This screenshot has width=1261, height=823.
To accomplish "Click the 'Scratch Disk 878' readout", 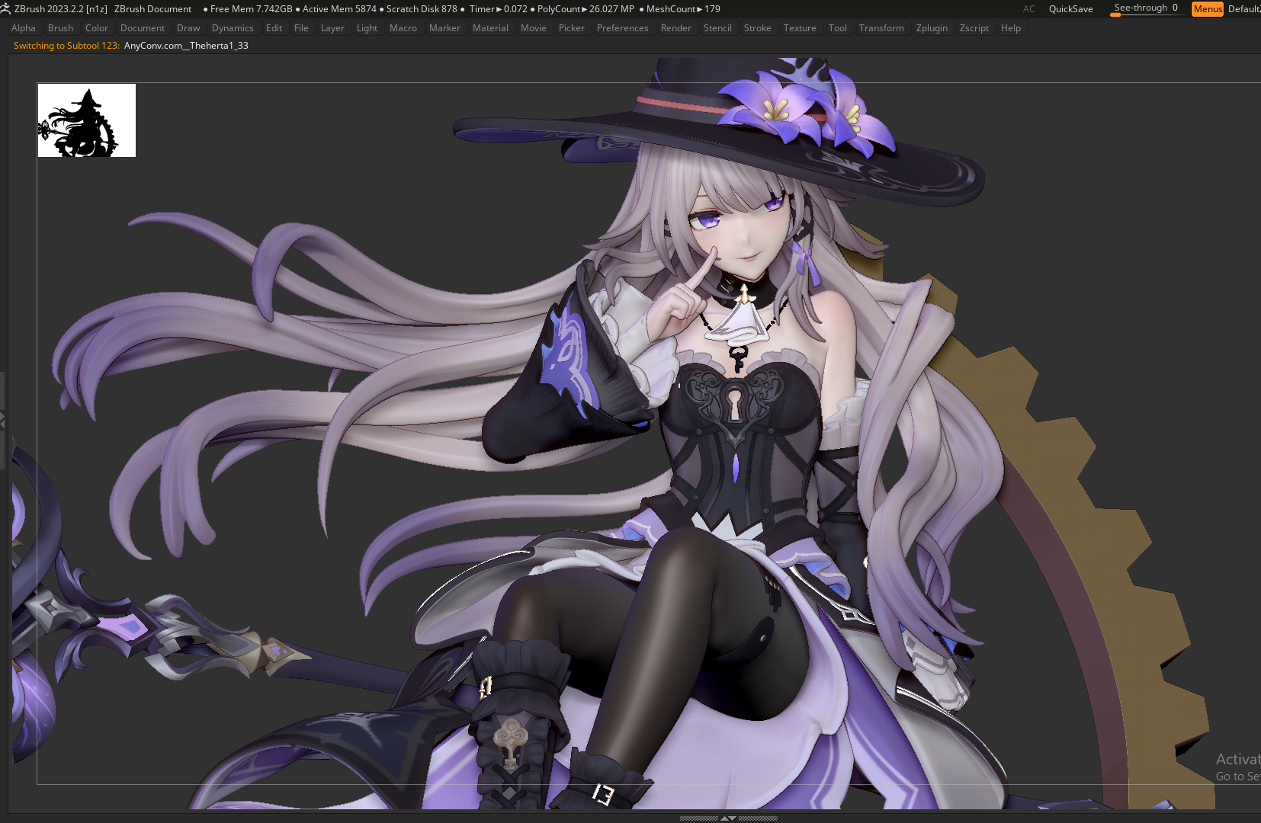I will click(x=422, y=9).
